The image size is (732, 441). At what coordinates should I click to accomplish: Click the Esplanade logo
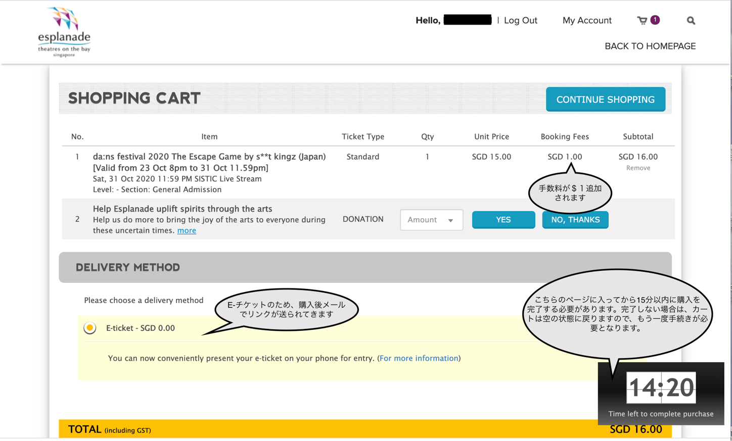point(64,32)
